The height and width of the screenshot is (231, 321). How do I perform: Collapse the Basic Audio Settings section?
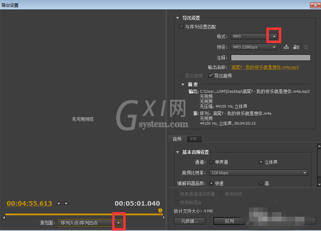click(178, 152)
